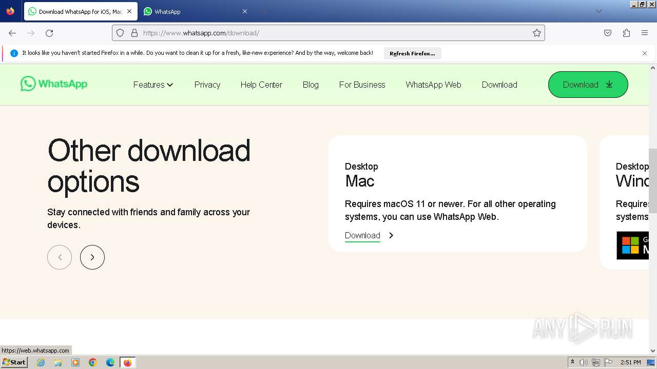Close the Download WhatsApp tab
This screenshot has width=657, height=369.
point(129,11)
